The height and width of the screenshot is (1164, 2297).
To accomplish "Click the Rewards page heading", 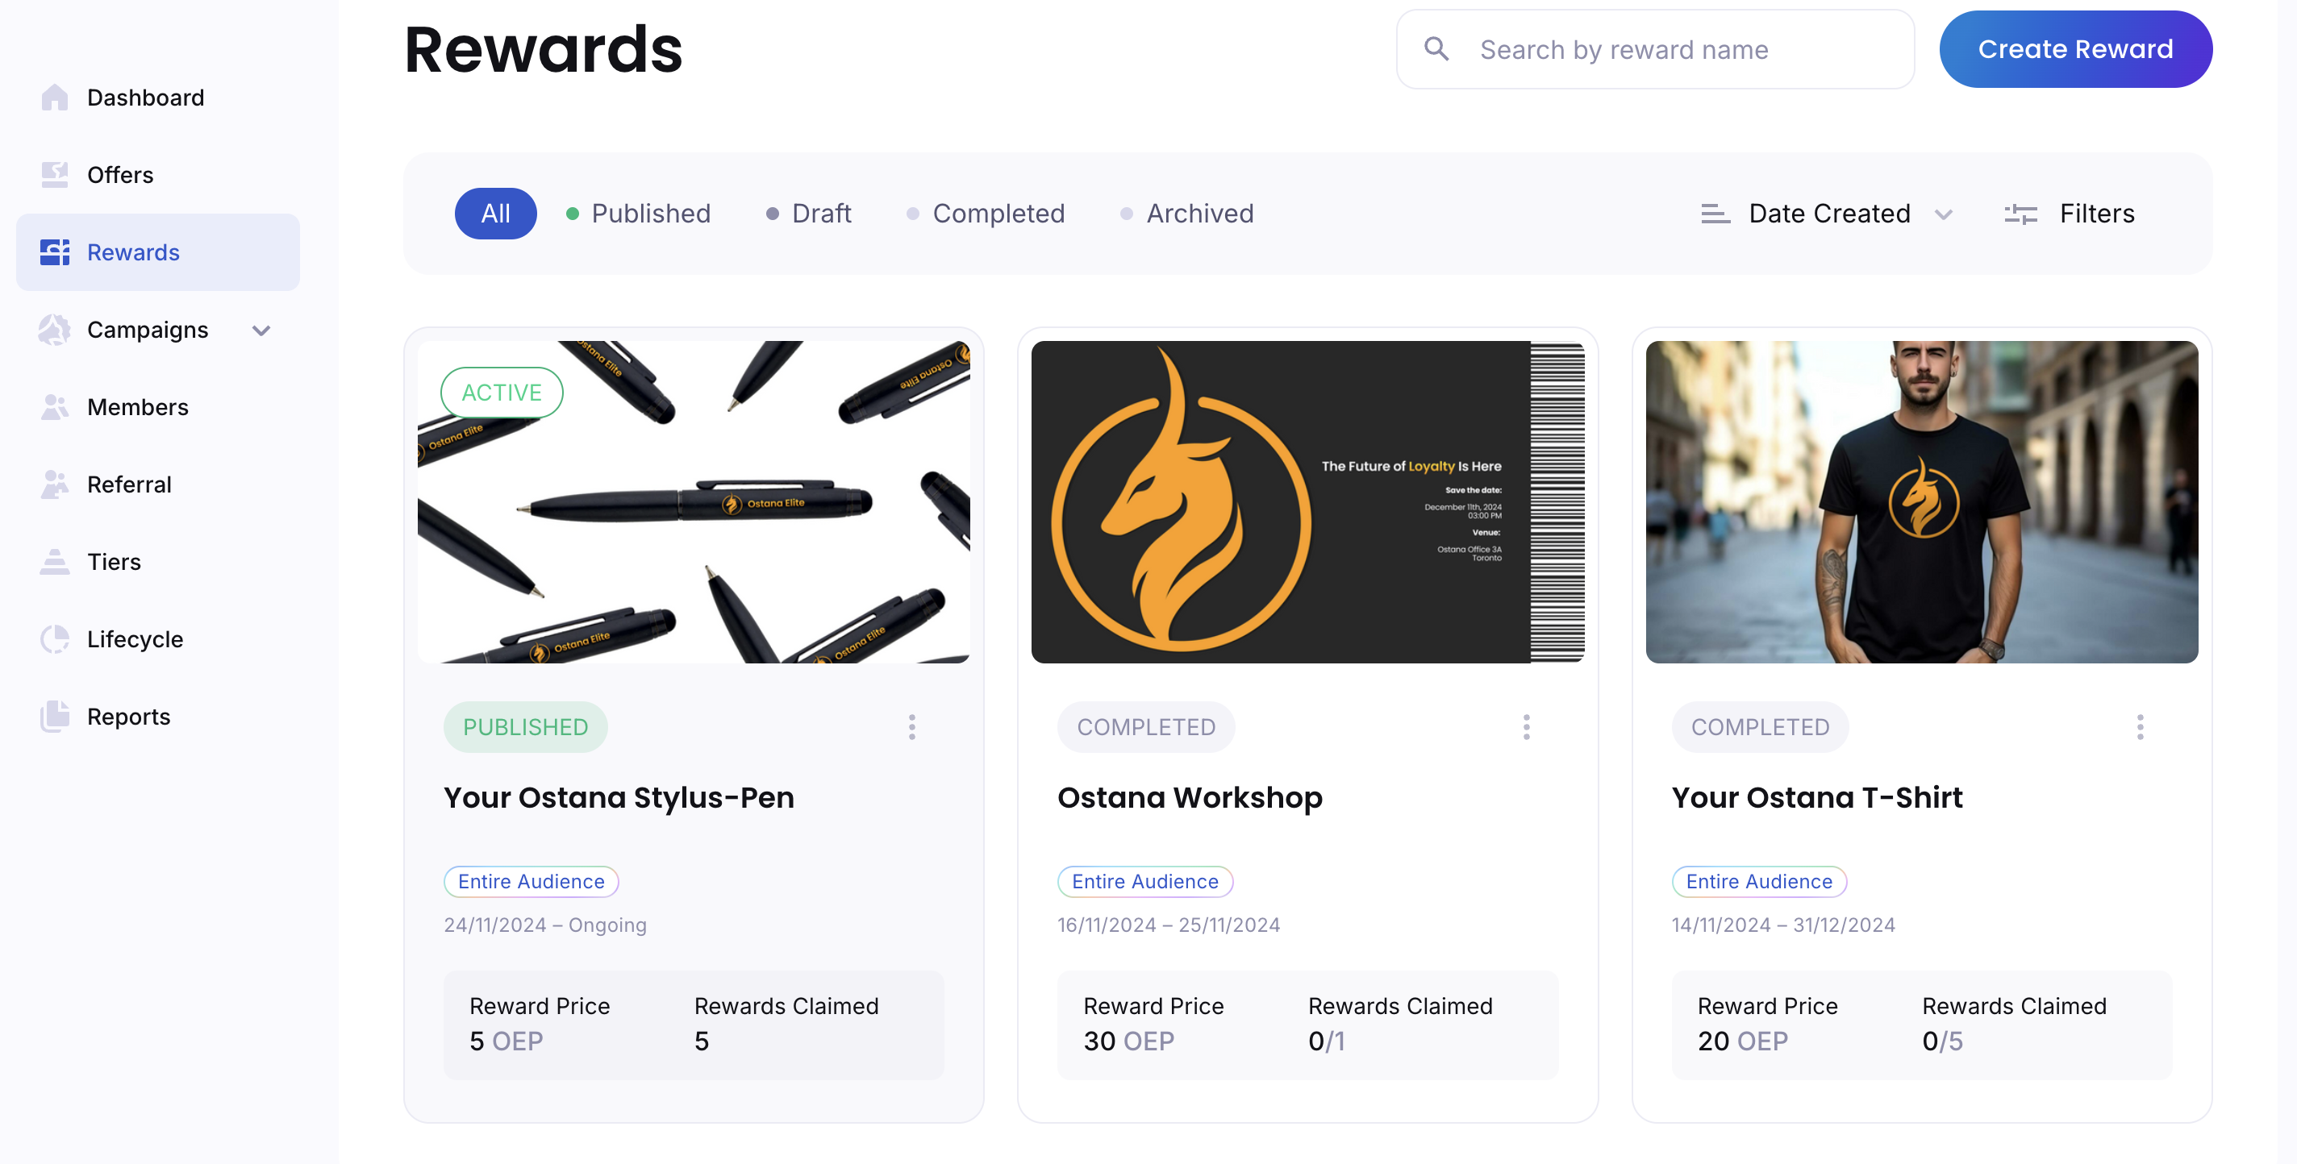I will pyautogui.click(x=543, y=49).
